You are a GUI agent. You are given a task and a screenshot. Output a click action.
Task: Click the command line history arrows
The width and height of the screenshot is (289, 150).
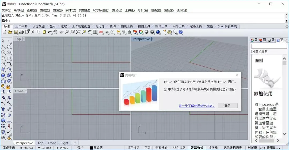286,21
